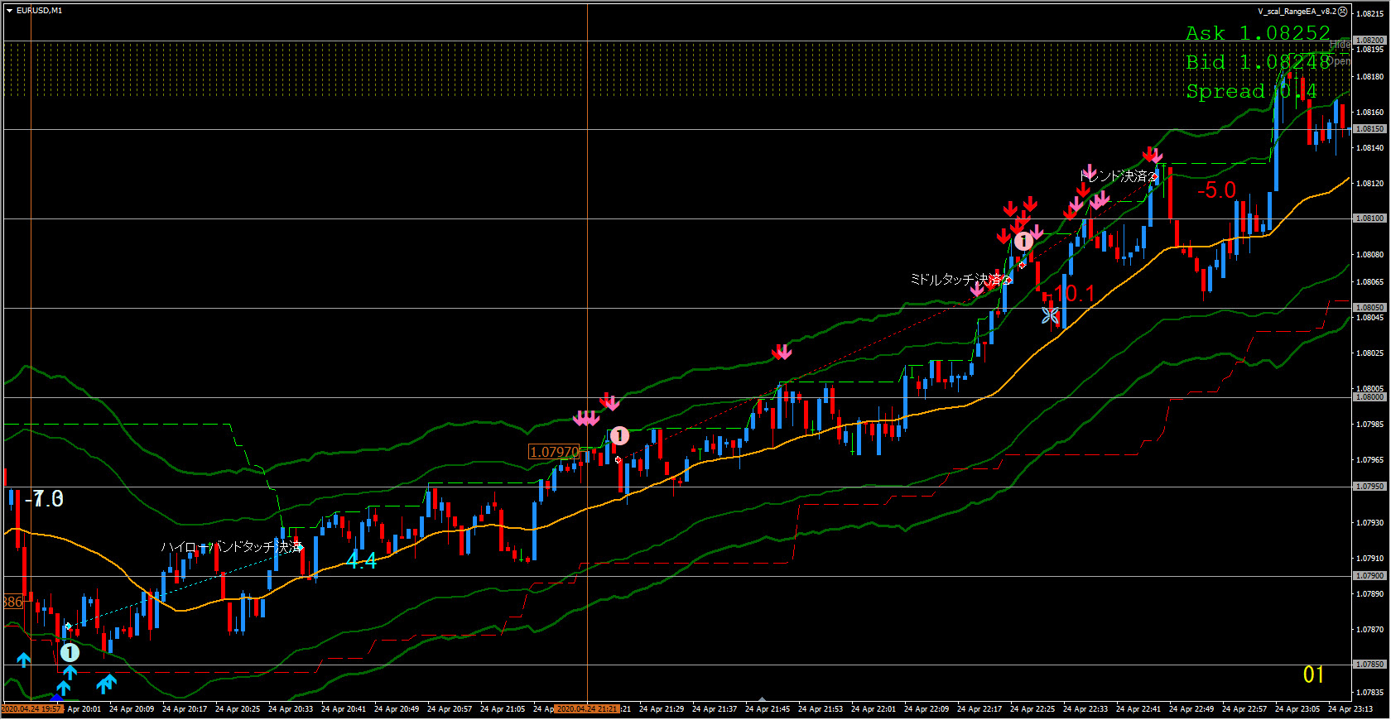Click the Spread 0.4 readout

1251,91
